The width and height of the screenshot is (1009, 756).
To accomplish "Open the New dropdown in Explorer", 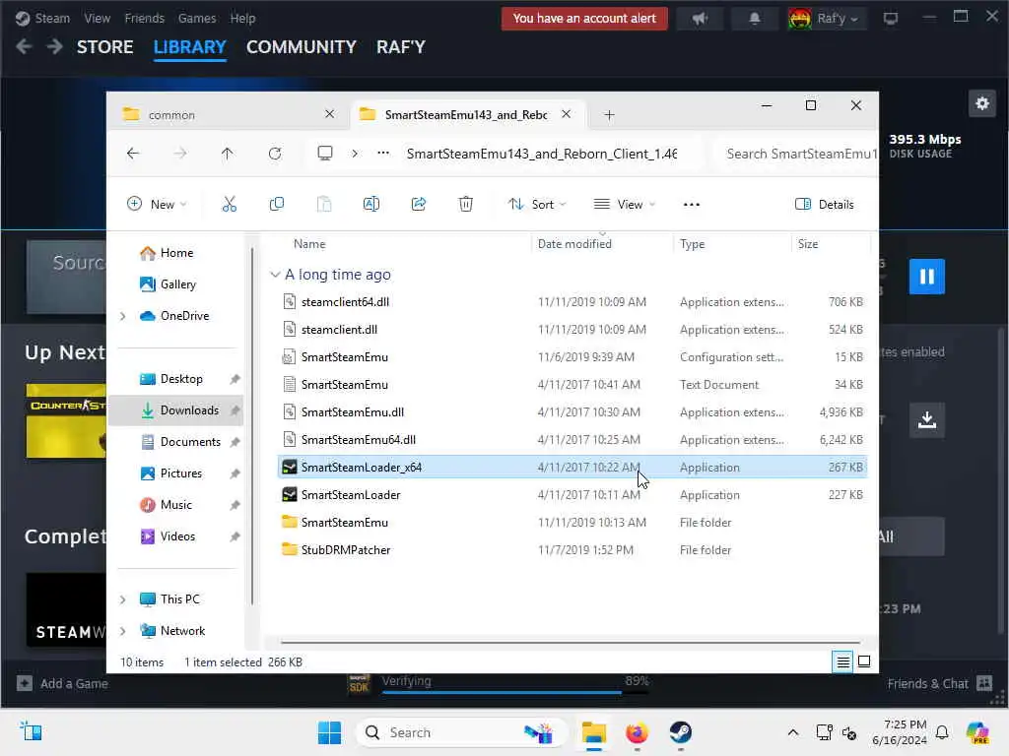I will click(157, 205).
